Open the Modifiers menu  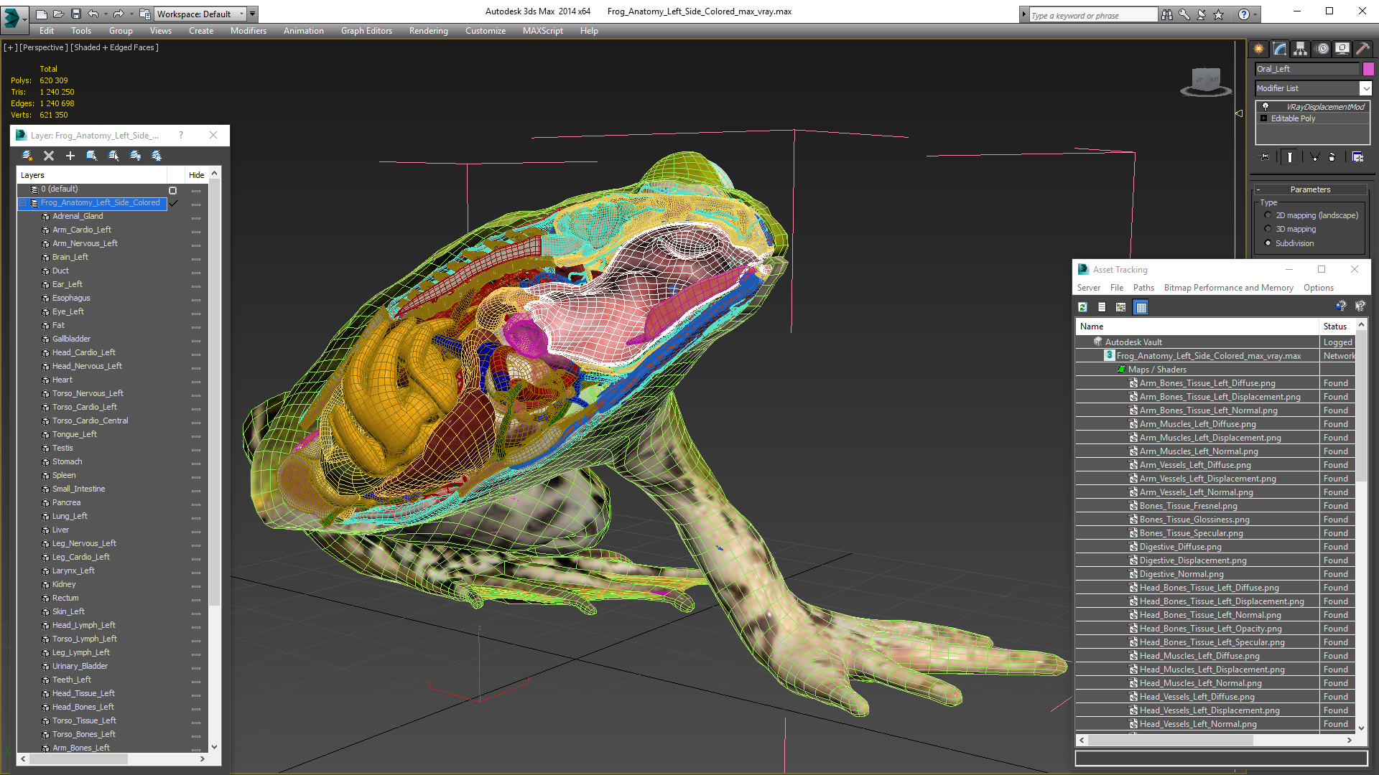point(248,31)
